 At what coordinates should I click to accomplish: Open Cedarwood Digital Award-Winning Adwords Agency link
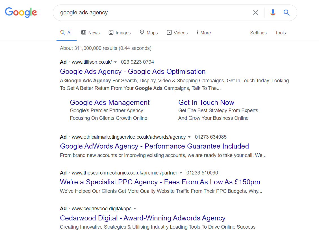click(x=143, y=218)
